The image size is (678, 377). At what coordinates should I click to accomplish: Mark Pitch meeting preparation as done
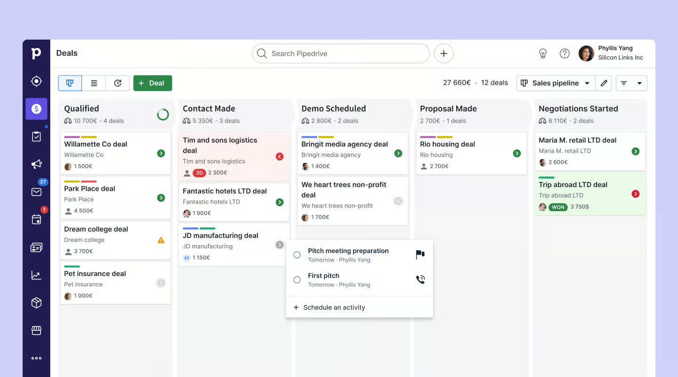click(297, 254)
